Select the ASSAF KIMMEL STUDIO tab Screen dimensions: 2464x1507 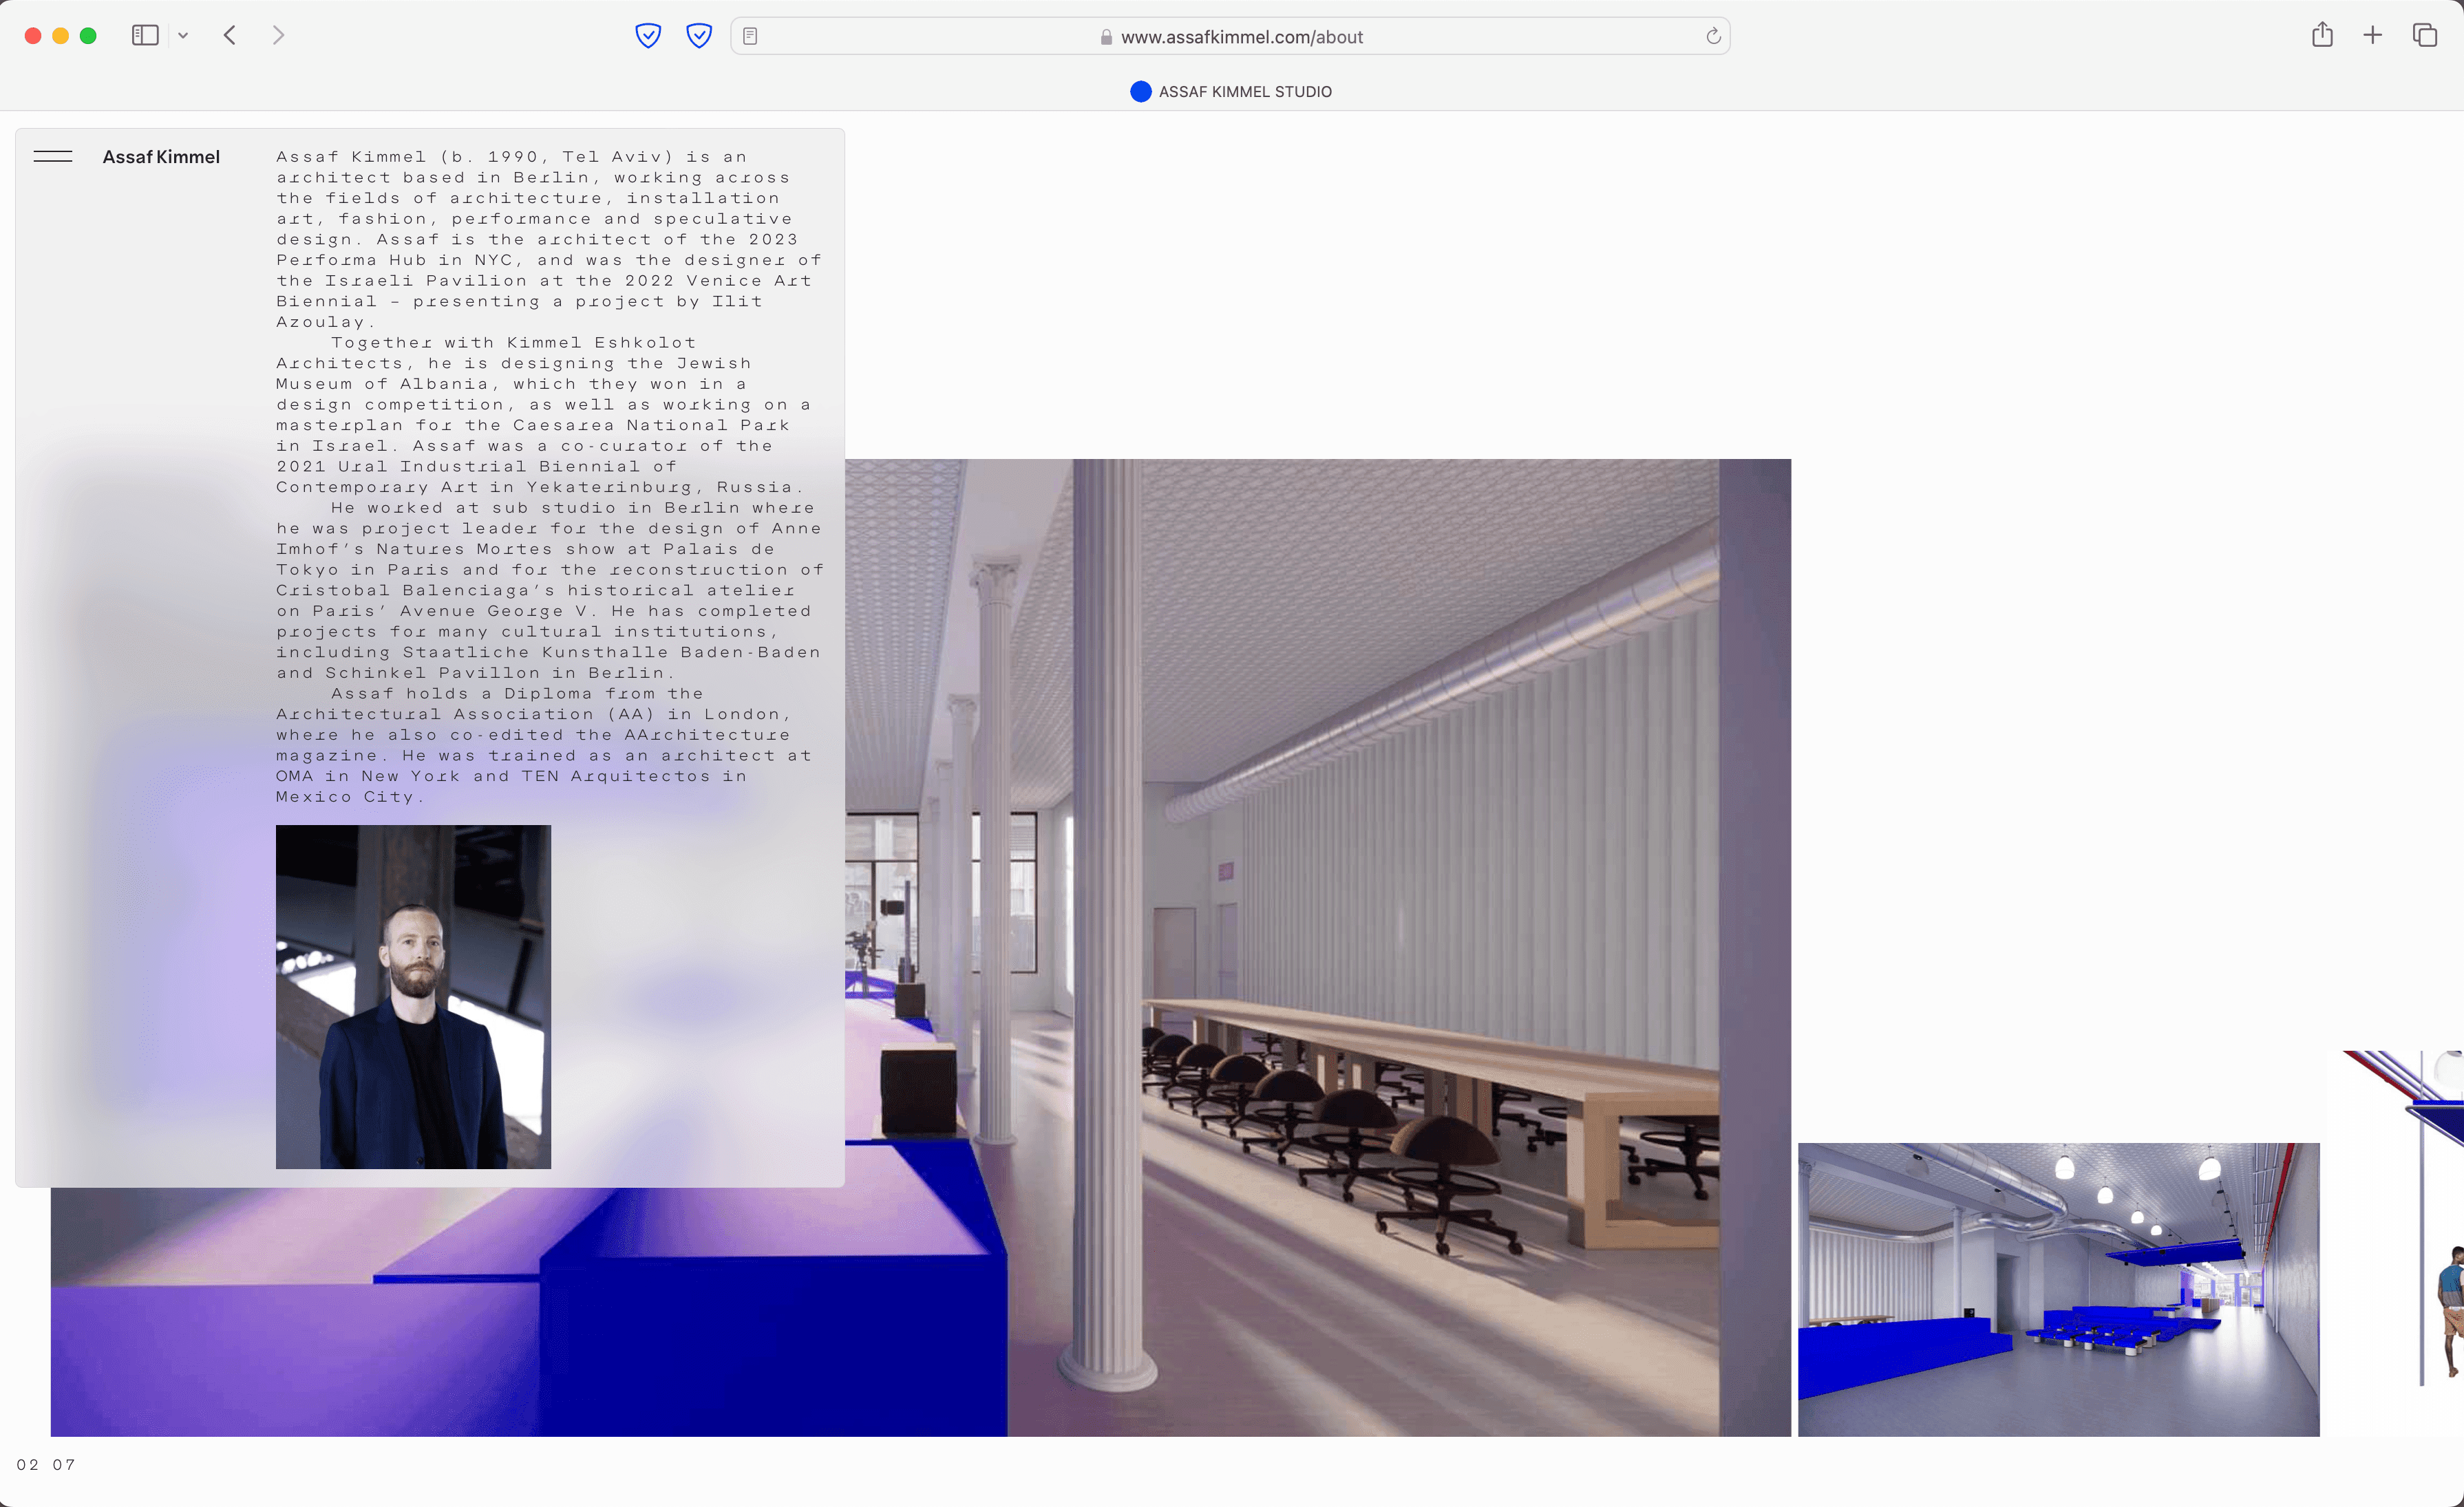pyautogui.click(x=1231, y=92)
